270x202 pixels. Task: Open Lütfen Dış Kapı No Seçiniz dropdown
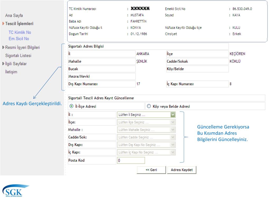tap(146, 145)
